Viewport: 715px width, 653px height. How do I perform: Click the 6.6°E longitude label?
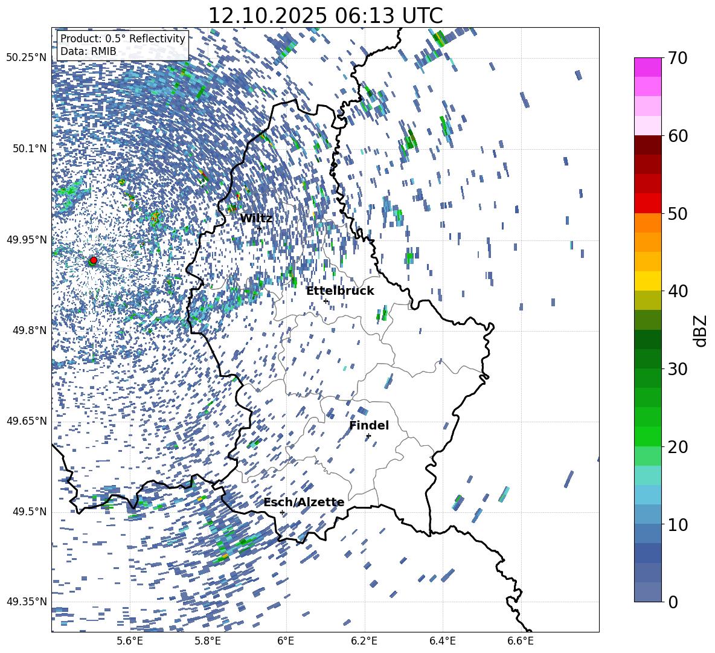(521, 641)
